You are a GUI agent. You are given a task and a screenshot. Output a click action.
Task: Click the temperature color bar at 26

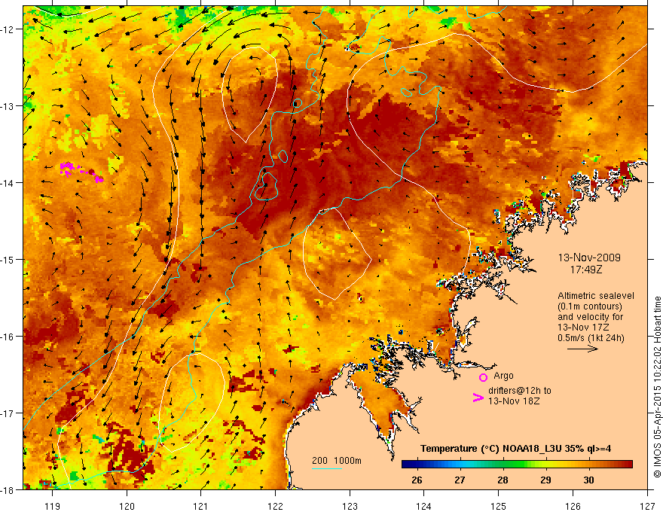417,465
